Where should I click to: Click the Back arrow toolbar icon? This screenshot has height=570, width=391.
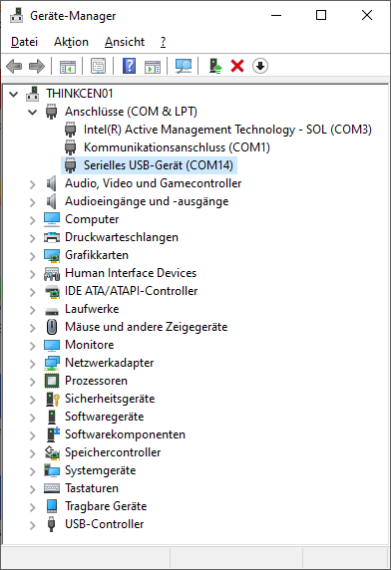[x=14, y=66]
